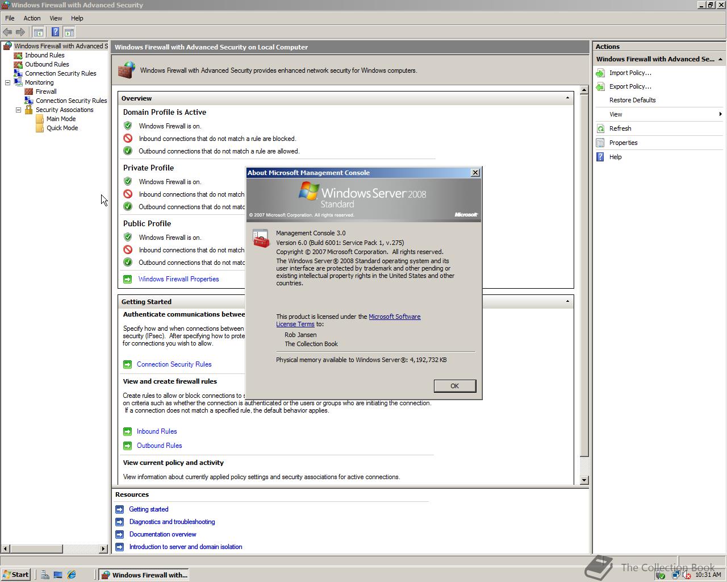Click the Forward arrow toolbar icon
Viewport: 727px width, 582px height.
point(20,32)
